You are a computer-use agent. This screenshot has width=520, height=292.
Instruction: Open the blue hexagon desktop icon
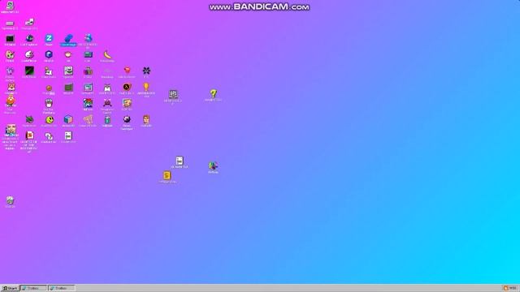[x=49, y=54]
